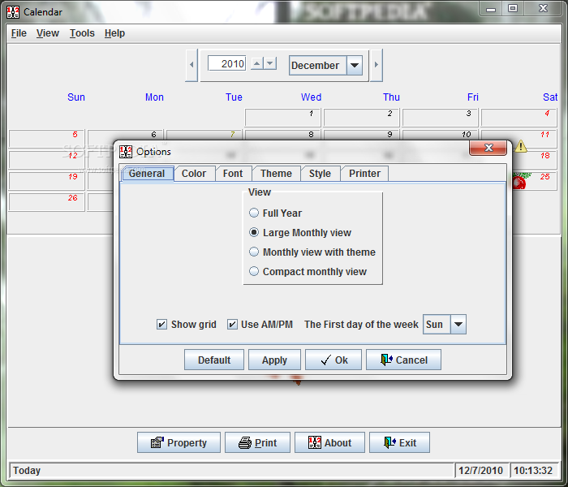
Task: Switch to the Style tab
Action: [320, 174]
